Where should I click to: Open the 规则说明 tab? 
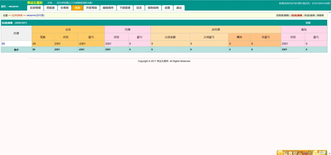click(153, 8)
